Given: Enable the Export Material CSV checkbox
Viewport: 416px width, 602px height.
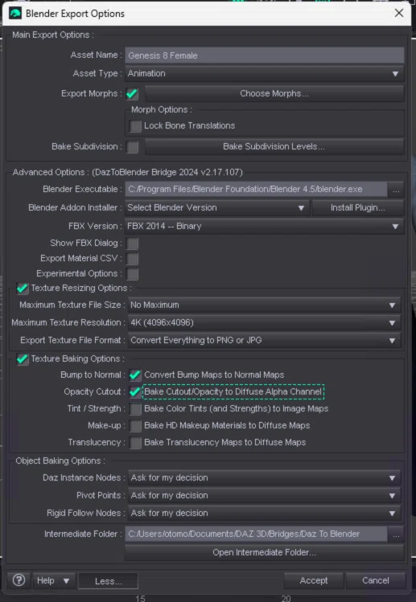Looking at the screenshot, I should pyautogui.click(x=132, y=259).
